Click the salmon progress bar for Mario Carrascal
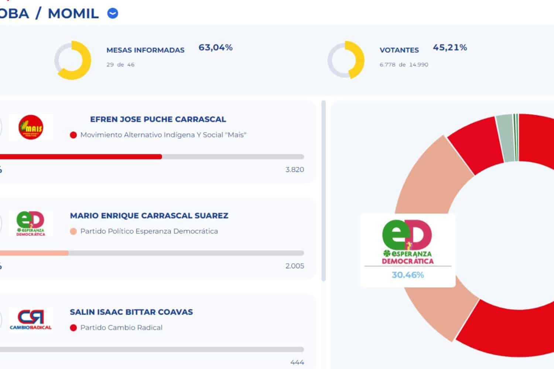554x369 pixels. coord(34,253)
